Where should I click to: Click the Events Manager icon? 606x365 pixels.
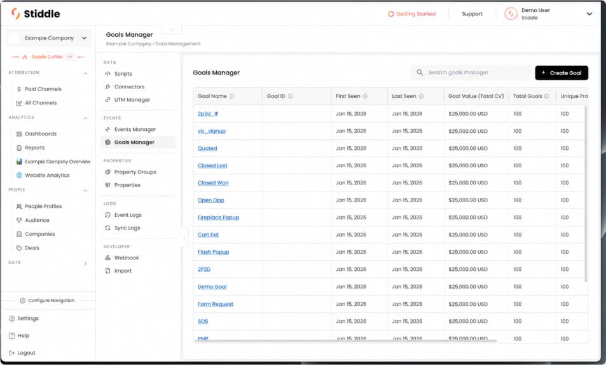point(108,130)
